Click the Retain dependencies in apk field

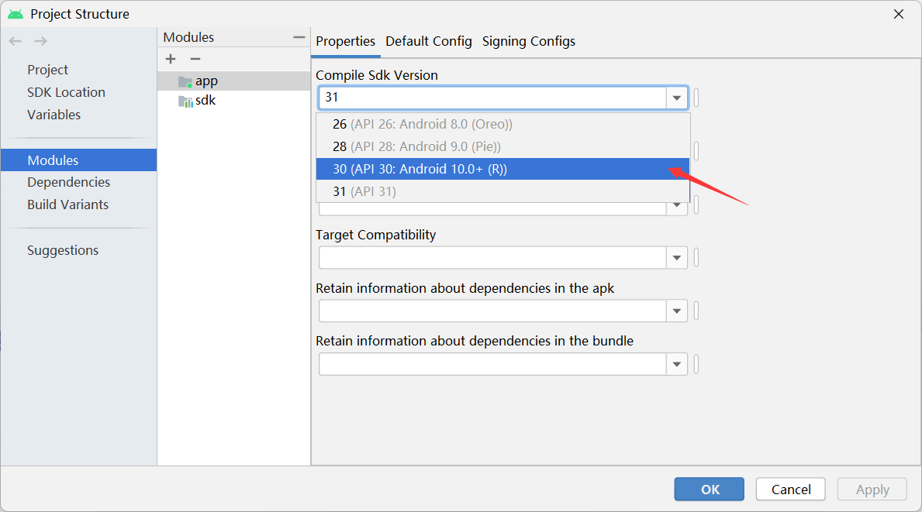point(492,311)
